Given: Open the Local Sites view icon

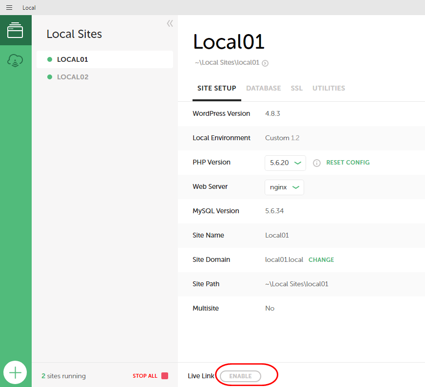Looking at the screenshot, I should tap(15, 30).
